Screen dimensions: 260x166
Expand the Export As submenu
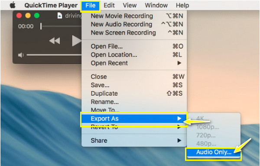coord(134,119)
